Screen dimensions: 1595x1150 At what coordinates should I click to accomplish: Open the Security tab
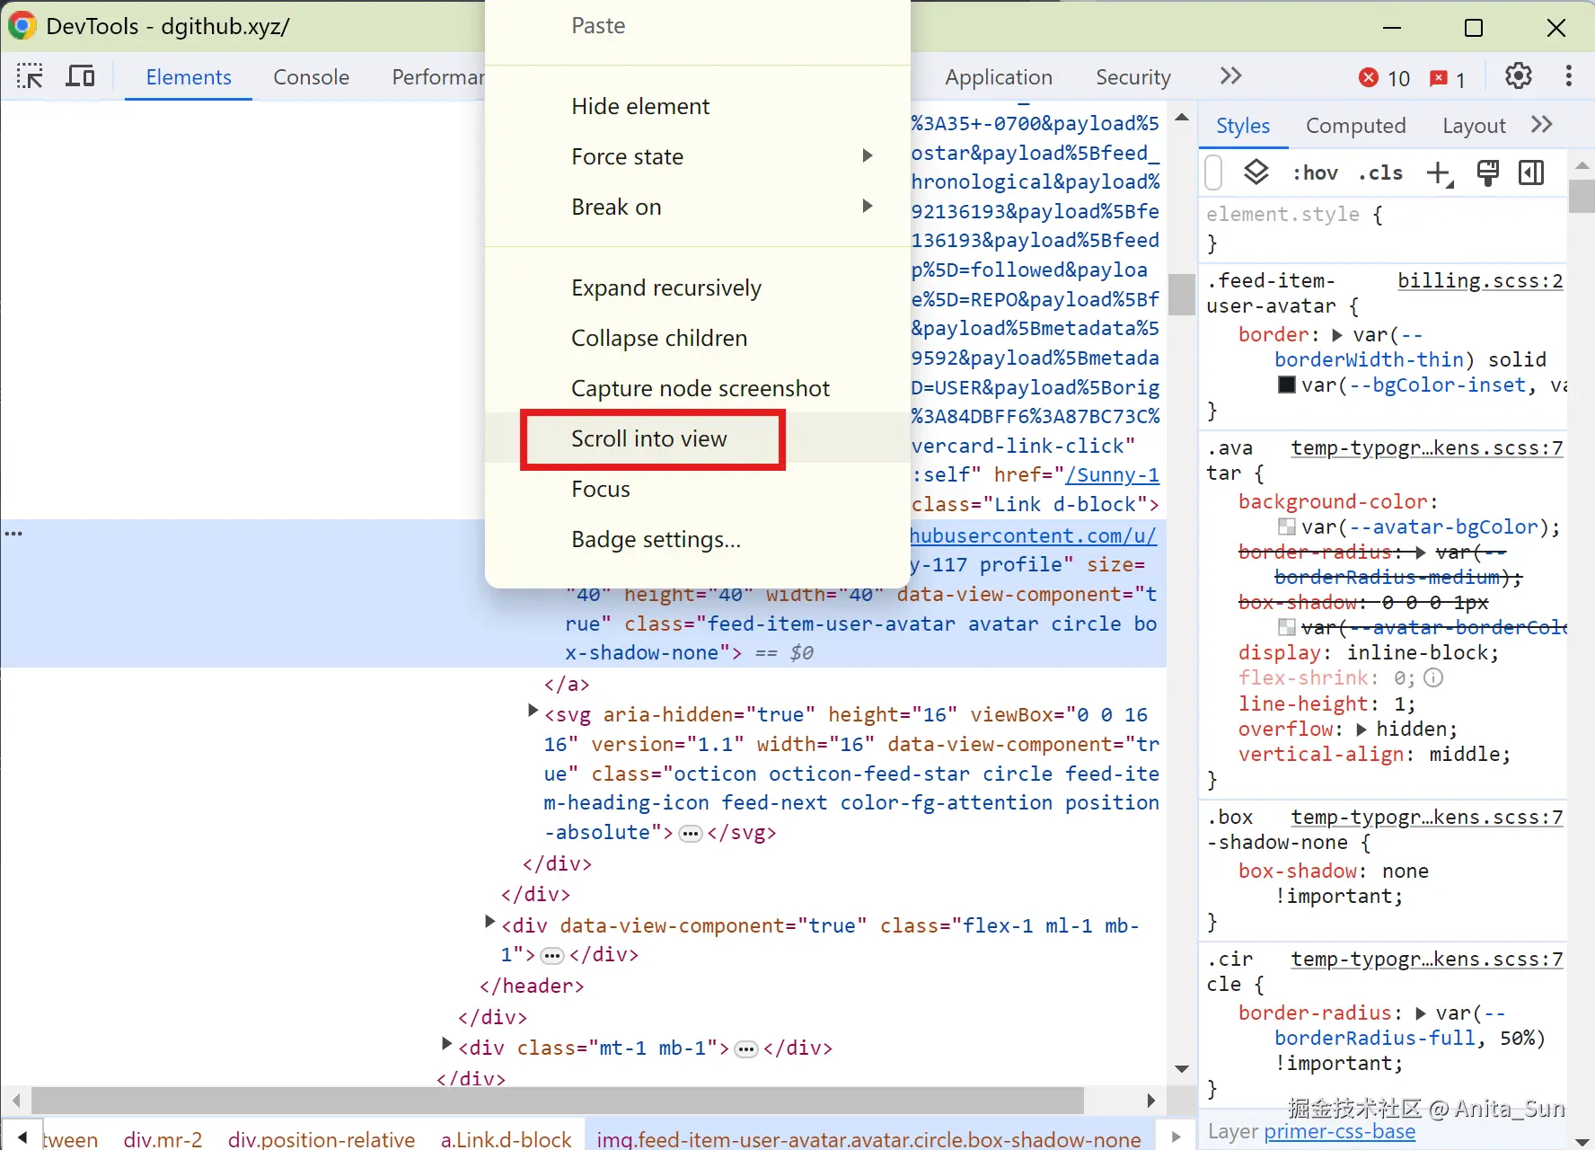[1133, 77]
